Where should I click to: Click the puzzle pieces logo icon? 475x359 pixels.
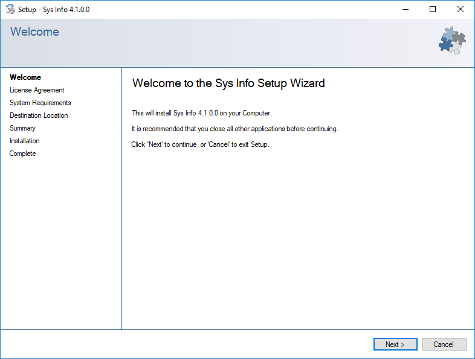point(452,40)
